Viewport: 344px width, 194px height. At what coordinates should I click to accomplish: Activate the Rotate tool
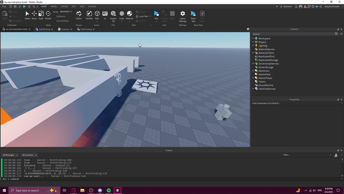click(48, 15)
